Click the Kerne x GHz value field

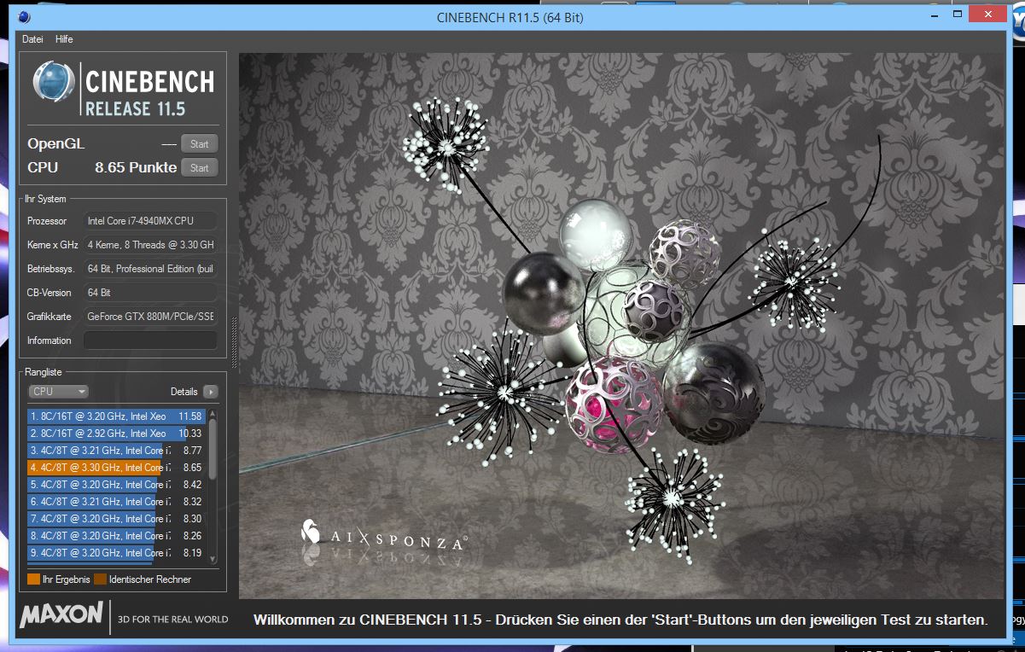click(150, 245)
